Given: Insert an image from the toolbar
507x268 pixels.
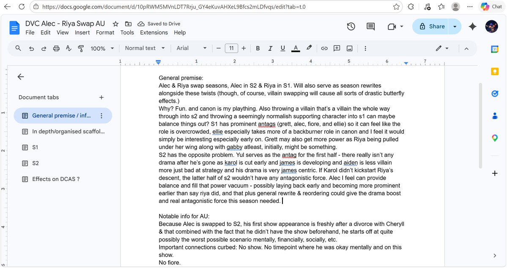Looking at the screenshot, I should tap(350, 49).
